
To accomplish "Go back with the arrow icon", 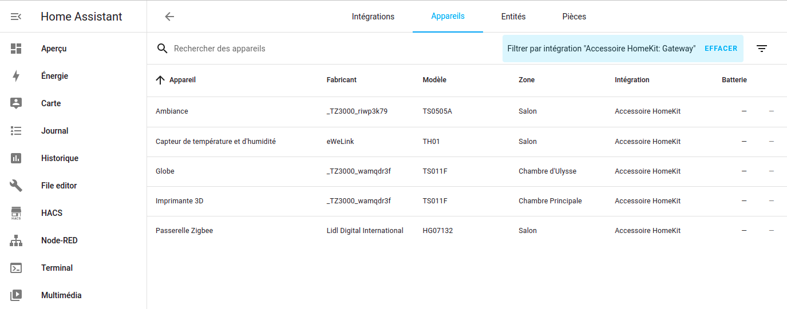I will click(169, 17).
